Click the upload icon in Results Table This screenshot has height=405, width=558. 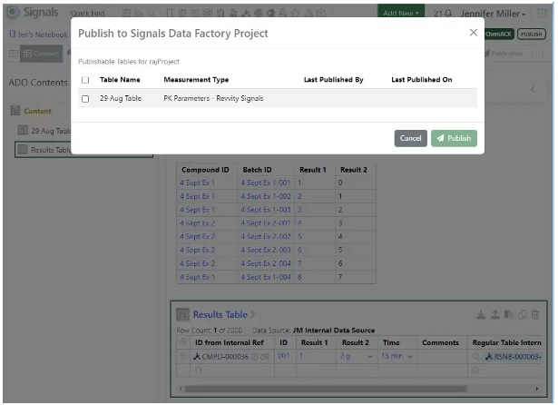click(494, 314)
